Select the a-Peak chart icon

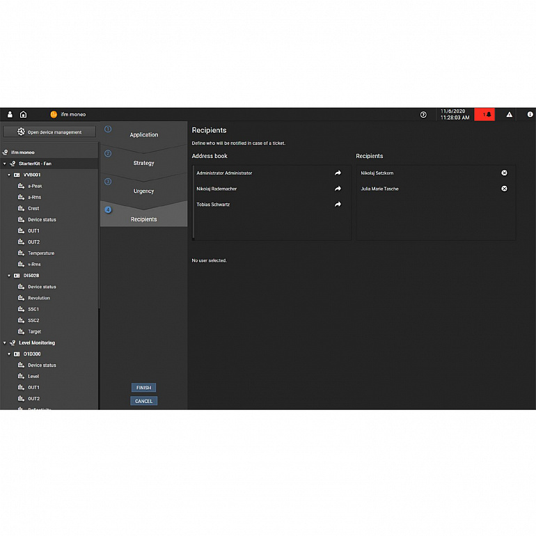[x=21, y=186]
